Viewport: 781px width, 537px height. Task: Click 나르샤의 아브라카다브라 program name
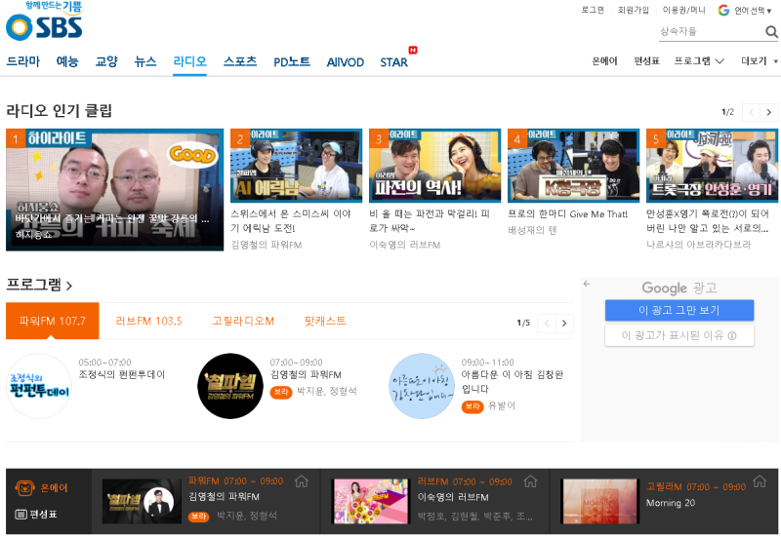[699, 245]
